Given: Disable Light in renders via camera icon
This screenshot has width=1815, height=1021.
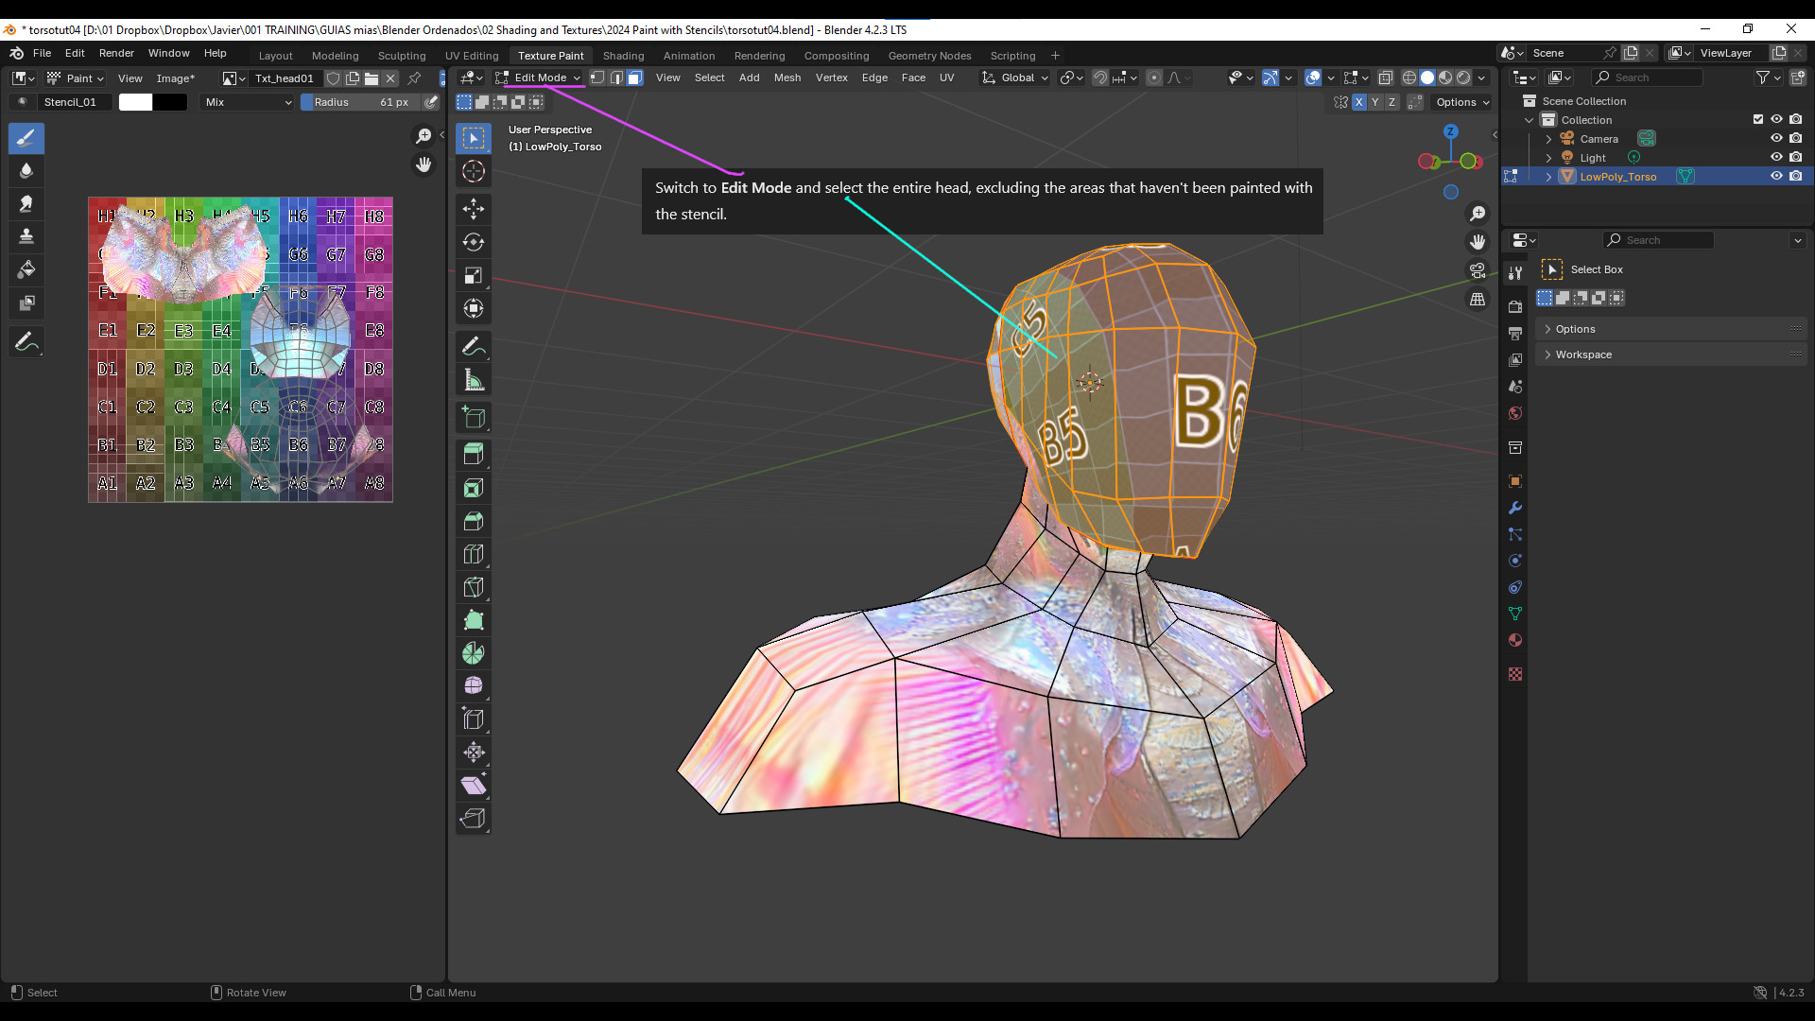Looking at the screenshot, I should click(x=1795, y=157).
